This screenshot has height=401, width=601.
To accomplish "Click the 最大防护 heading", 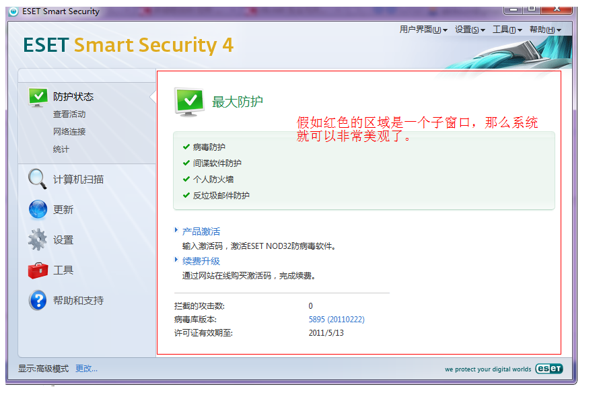I will (x=238, y=102).
